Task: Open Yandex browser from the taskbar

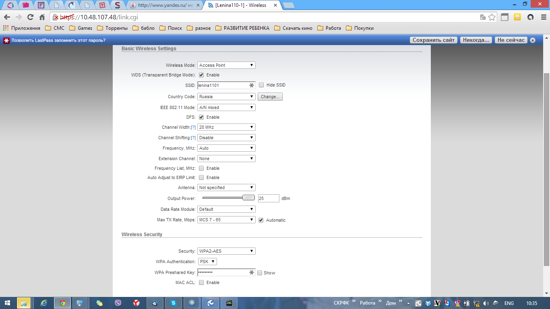Action: (136, 303)
